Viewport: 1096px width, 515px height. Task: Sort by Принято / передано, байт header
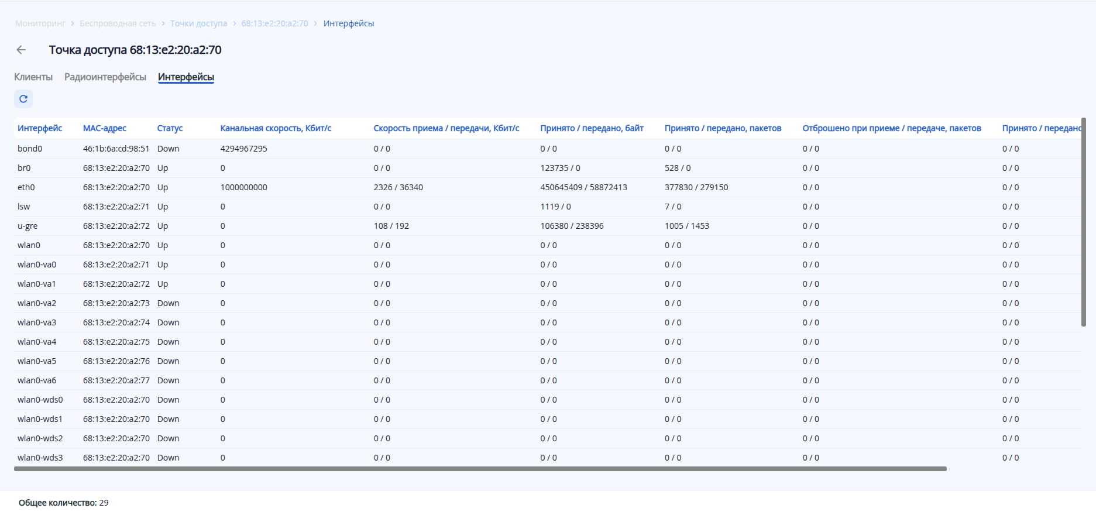pos(592,128)
